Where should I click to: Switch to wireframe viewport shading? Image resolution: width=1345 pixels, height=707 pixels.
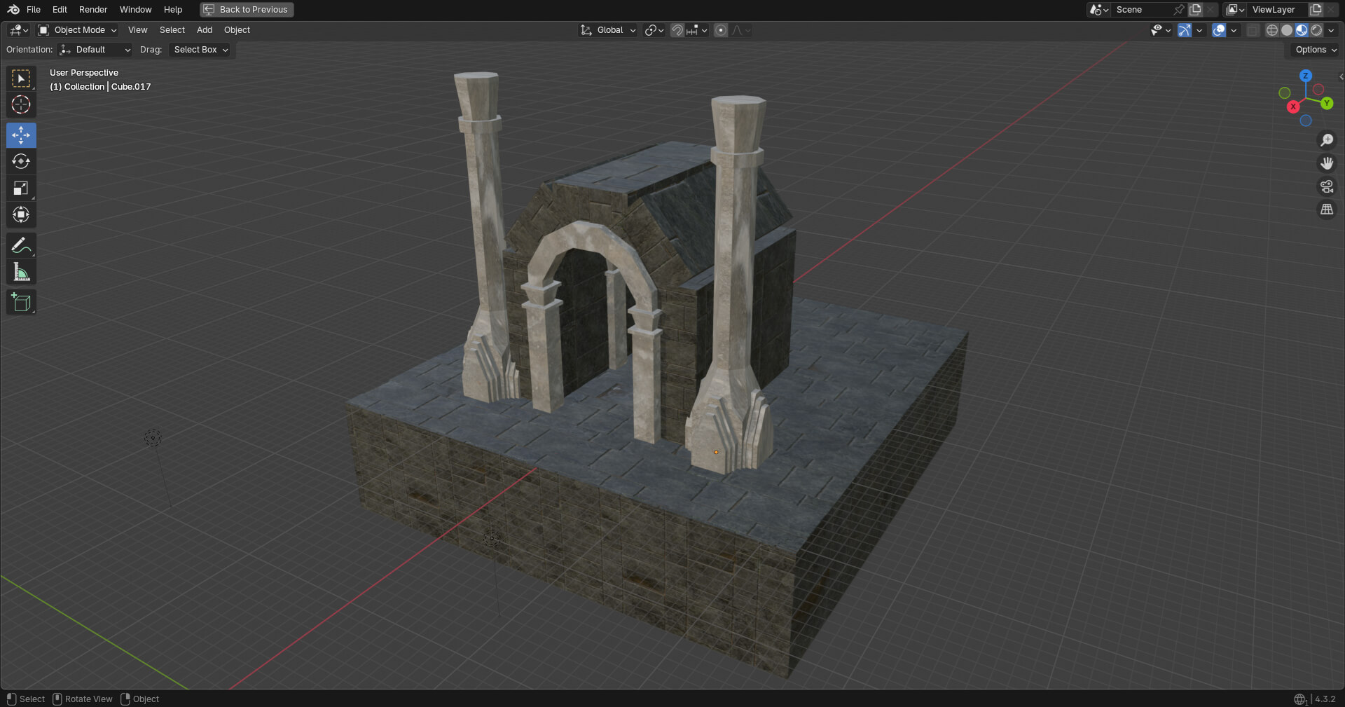(1272, 30)
